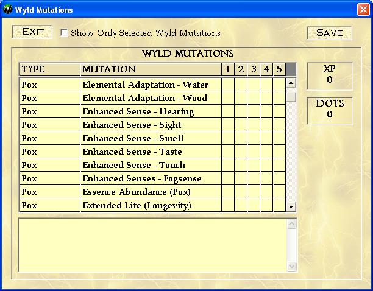Mark dot 2 for Enhanced Sense - Touch
373x291 pixels.
pos(241,165)
